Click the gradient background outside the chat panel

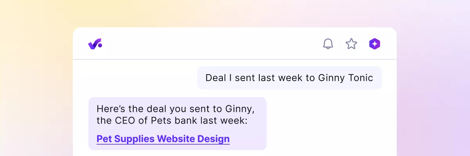coord(35,97)
